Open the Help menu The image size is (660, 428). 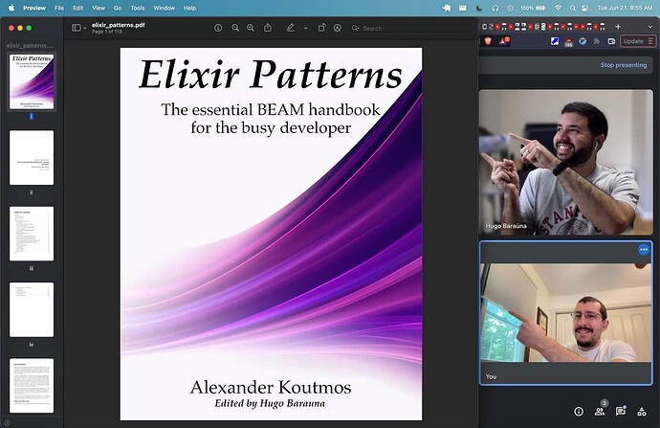(x=189, y=8)
